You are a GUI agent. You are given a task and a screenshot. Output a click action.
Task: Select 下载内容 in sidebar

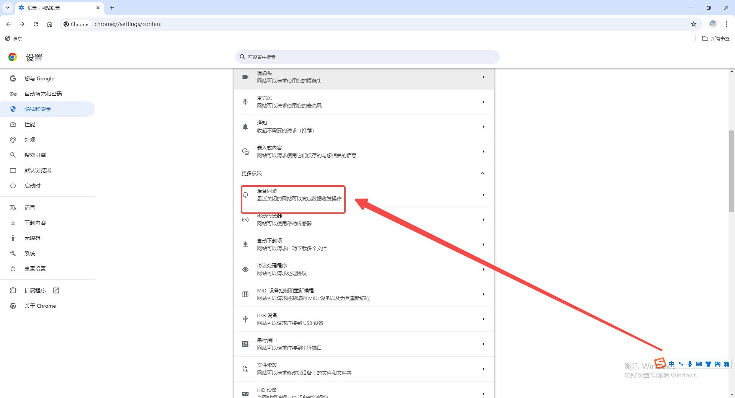click(x=47, y=223)
